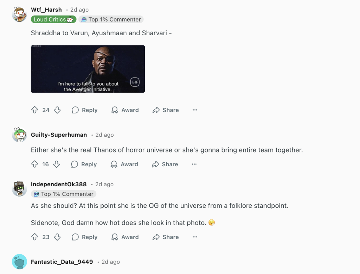Downvote IndependentOk388's comment
The image size is (360, 274).
click(x=57, y=237)
